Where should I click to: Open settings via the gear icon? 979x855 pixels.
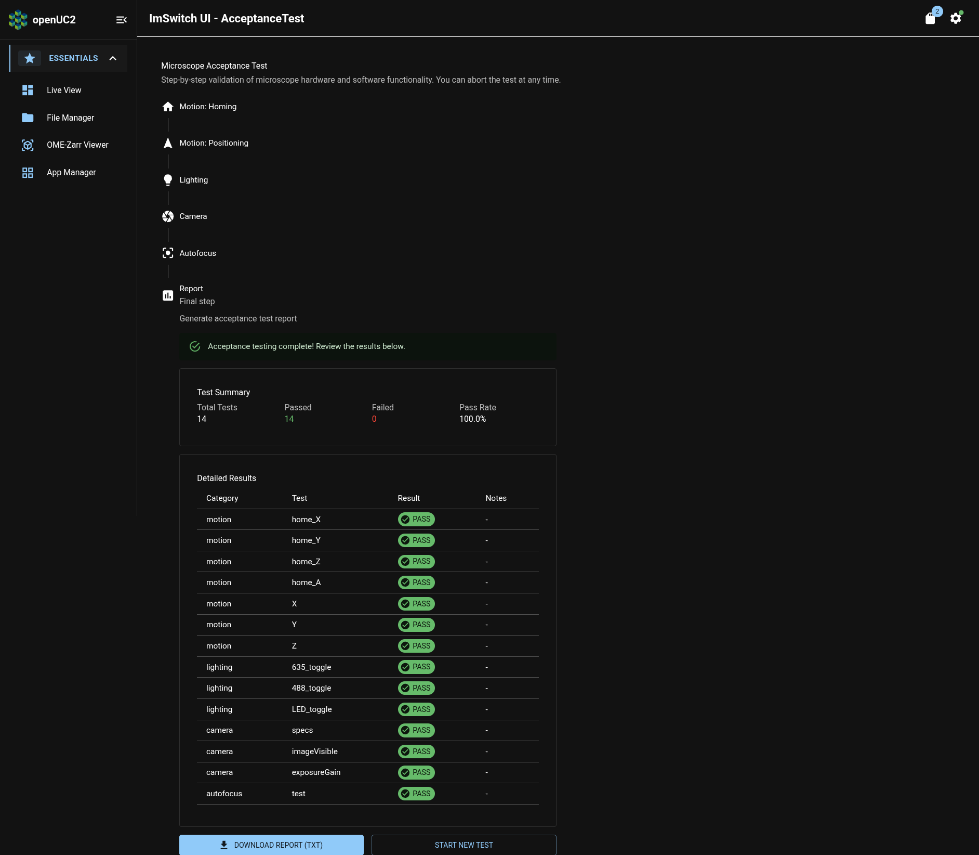(956, 18)
